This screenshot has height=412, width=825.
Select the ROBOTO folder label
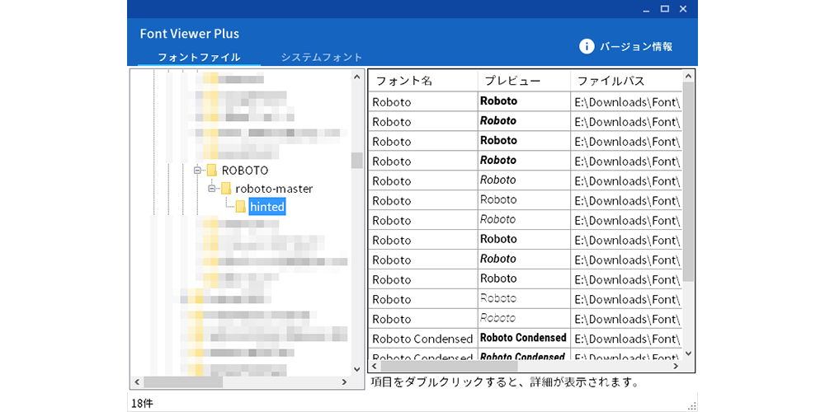(245, 171)
